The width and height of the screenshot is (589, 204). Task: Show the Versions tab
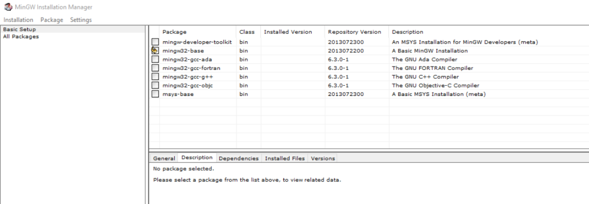tap(323, 159)
